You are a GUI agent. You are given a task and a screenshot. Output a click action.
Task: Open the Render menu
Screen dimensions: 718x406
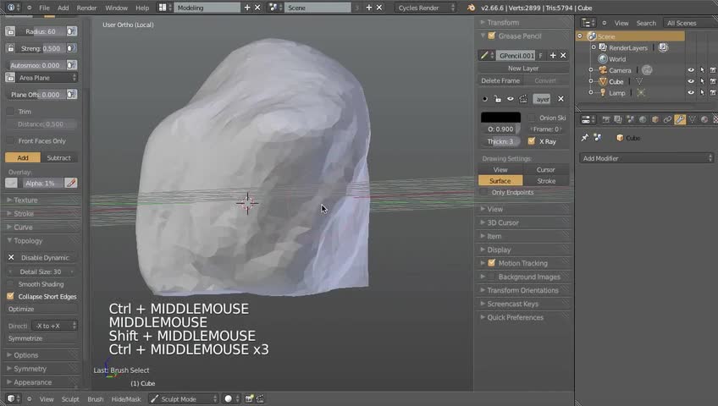coord(86,8)
